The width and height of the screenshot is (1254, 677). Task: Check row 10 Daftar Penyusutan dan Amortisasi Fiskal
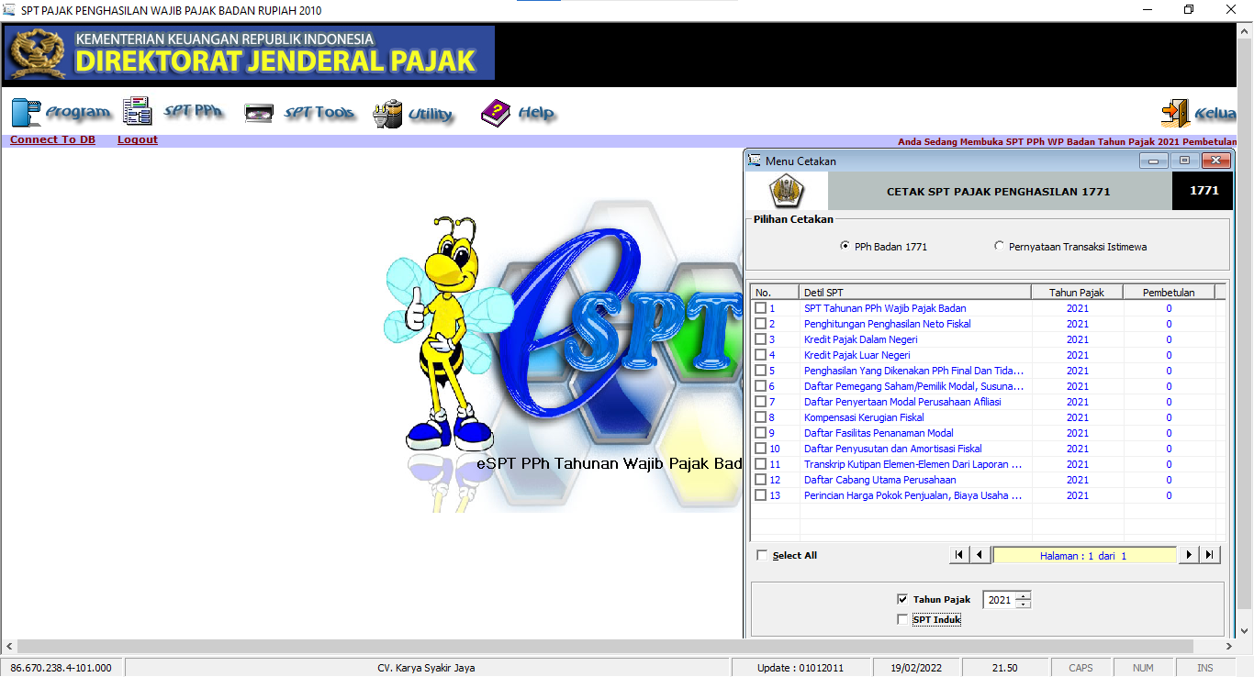[x=760, y=449]
